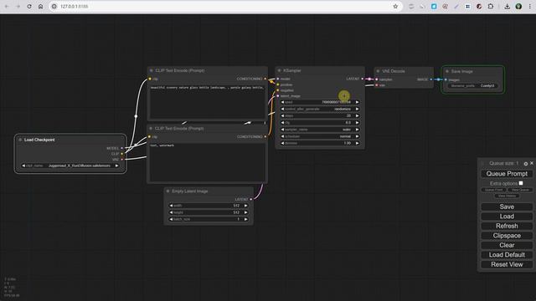The image size is (536, 301).
Task: Increase batch_size with right arrow
Action: click(x=245, y=219)
